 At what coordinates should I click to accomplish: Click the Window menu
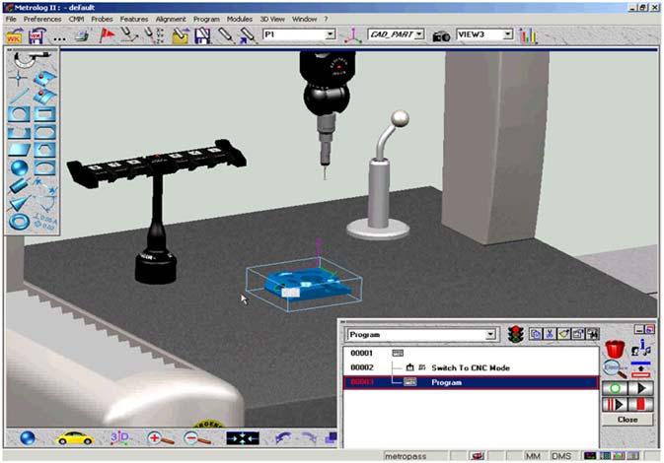[x=304, y=19]
